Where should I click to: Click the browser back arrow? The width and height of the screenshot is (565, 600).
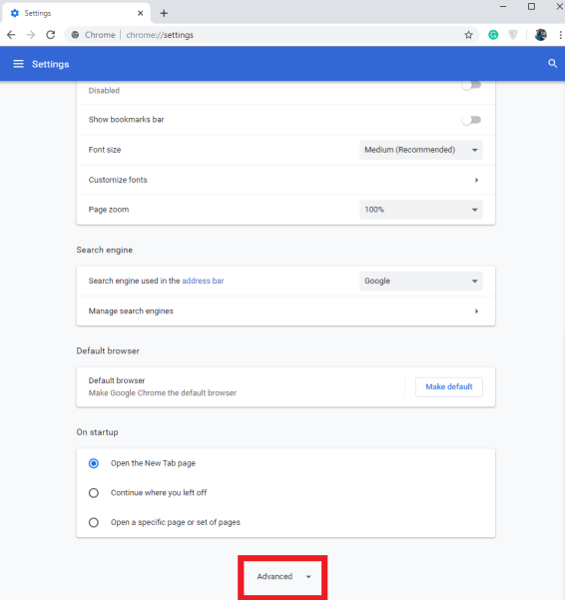11,35
